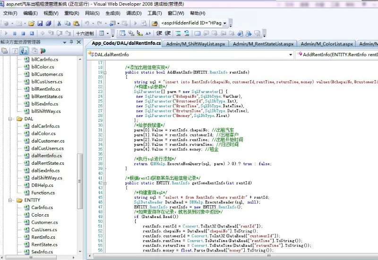The width and height of the screenshot is (378, 260).
Task: Select RentInfo.cs under ENTITY folder
Action: [x=43, y=237]
